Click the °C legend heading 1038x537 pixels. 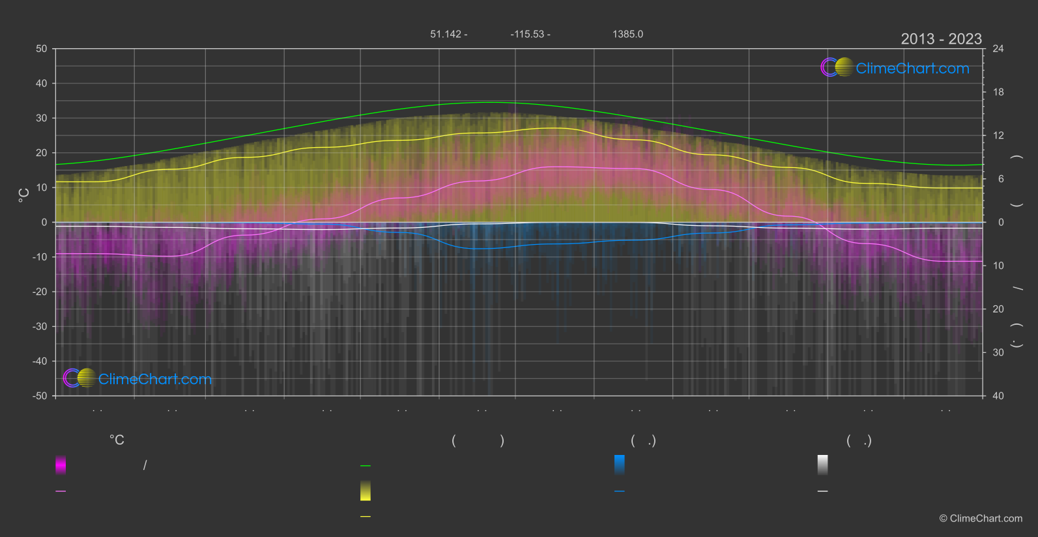pyautogui.click(x=117, y=441)
